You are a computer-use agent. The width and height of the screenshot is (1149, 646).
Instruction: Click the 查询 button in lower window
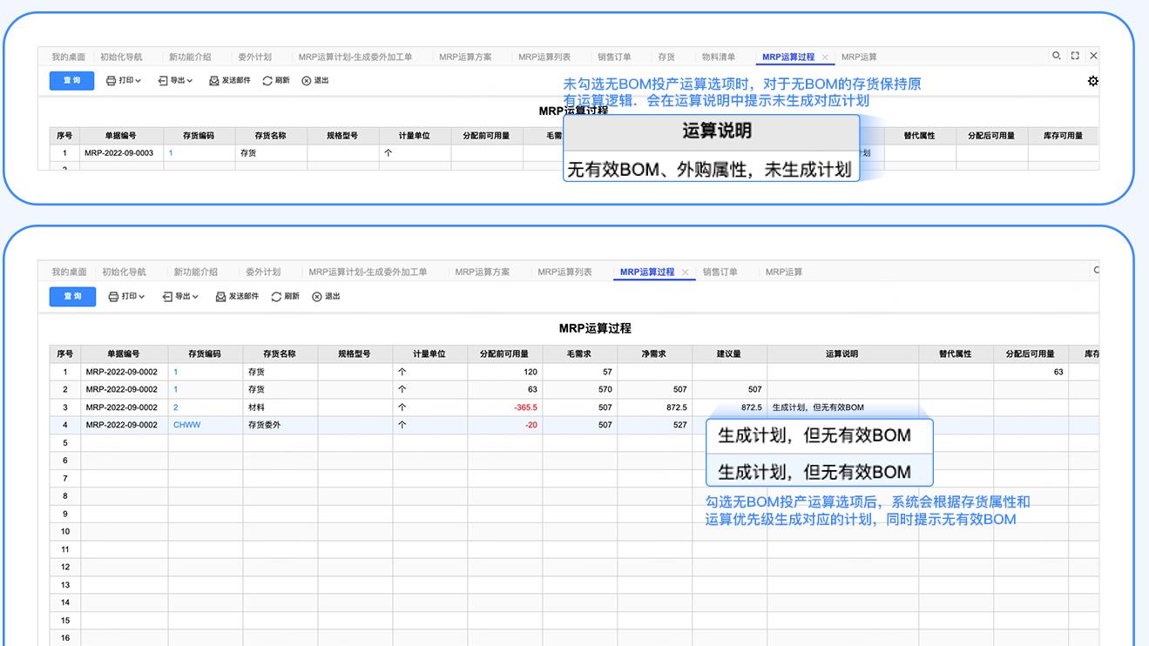coord(71,296)
